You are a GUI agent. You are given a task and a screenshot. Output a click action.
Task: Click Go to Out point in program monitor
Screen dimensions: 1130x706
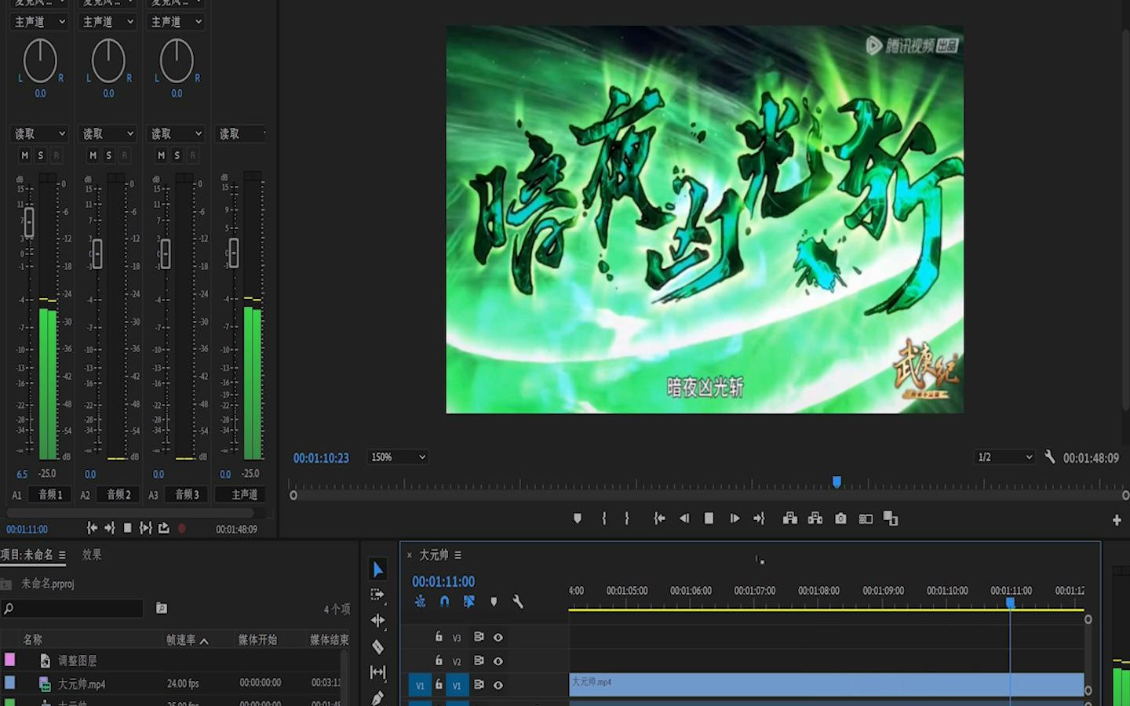point(759,519)
